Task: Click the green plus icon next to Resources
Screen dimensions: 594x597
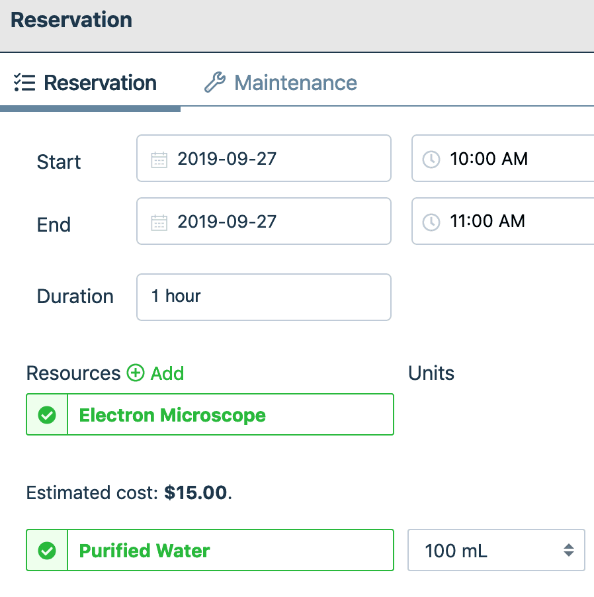Action: [136, 373]
